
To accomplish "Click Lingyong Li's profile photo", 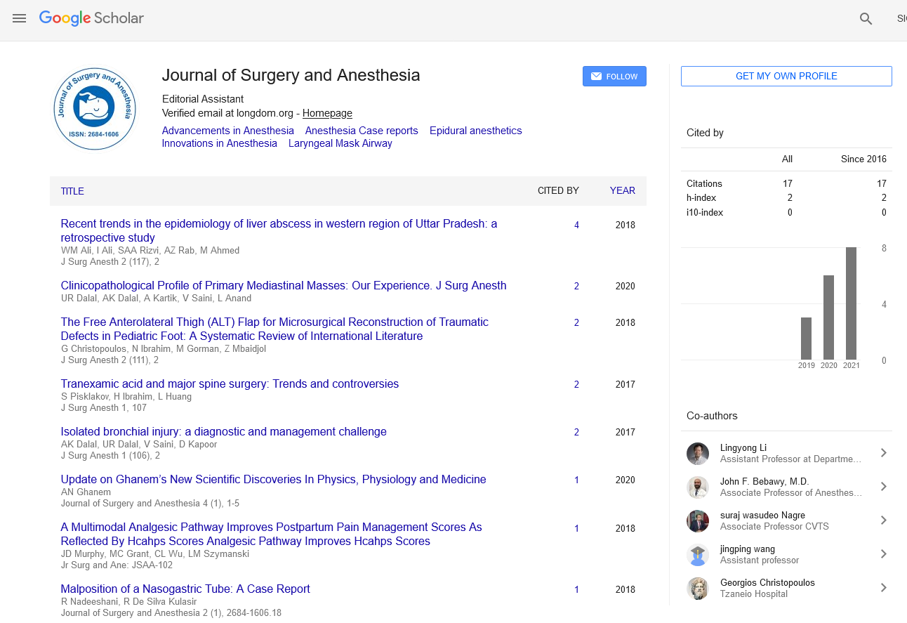I will click(697, 454).
